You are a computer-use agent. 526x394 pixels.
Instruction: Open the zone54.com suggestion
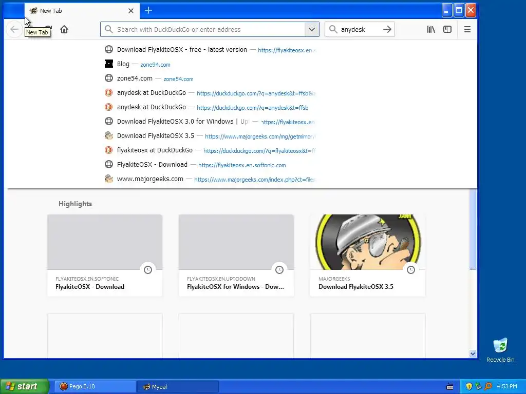tap(210, 78)
